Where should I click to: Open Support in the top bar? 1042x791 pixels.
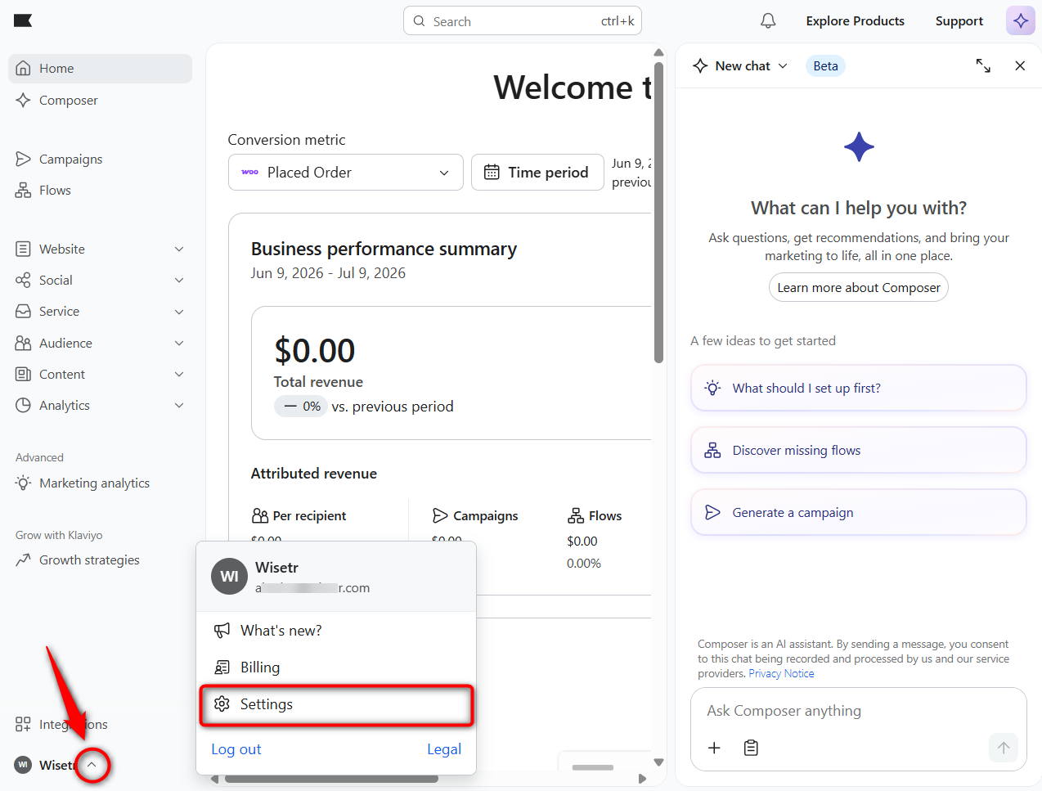(959, 21)
